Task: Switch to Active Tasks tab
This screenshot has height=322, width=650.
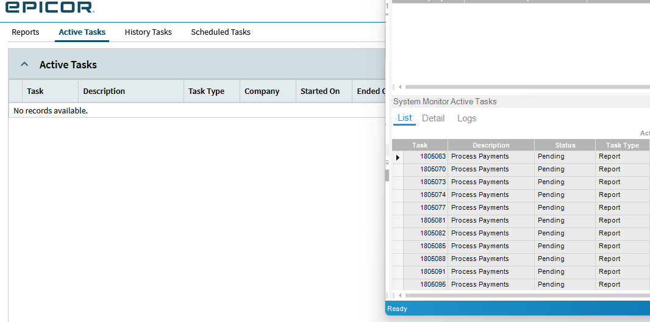Action: [82, 32]
